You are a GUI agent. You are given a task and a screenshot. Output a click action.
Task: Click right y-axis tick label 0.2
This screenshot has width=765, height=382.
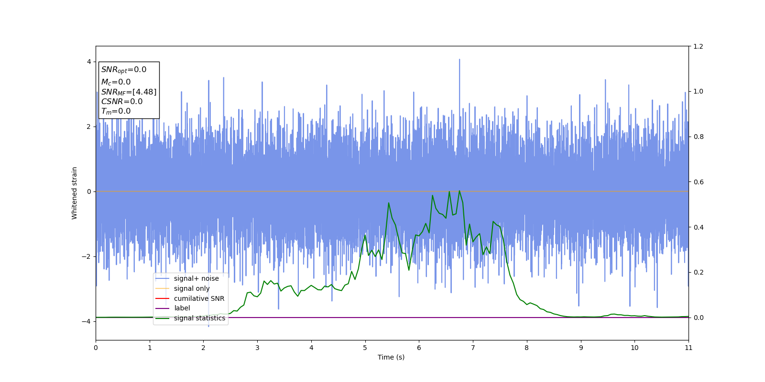coord(698,272)
